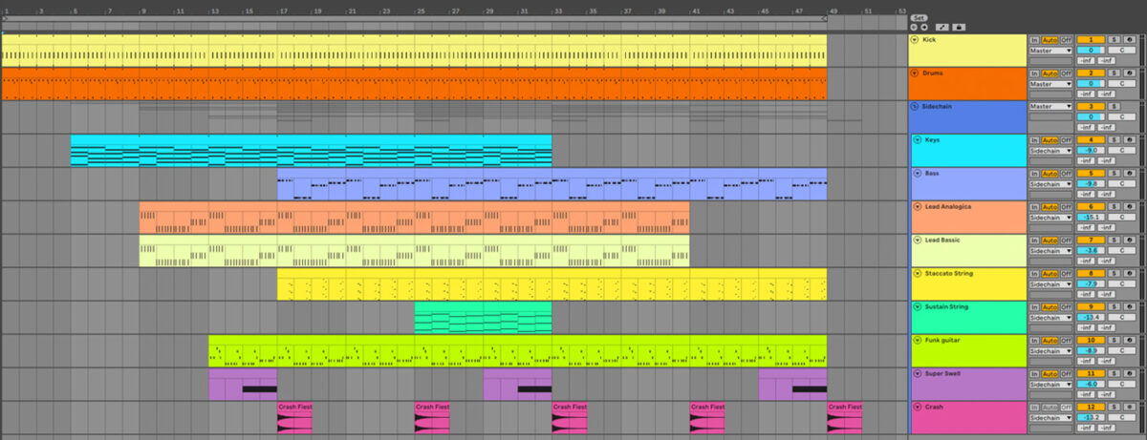Arm the Keys track for recording
The image size is (1147, 440).
tap(1130, 140)
